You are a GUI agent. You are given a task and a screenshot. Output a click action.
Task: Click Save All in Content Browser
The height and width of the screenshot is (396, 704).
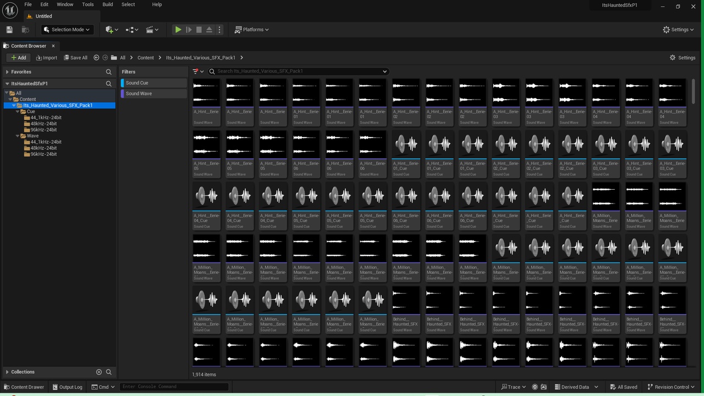pyautogui.click(x=75, y=58)
